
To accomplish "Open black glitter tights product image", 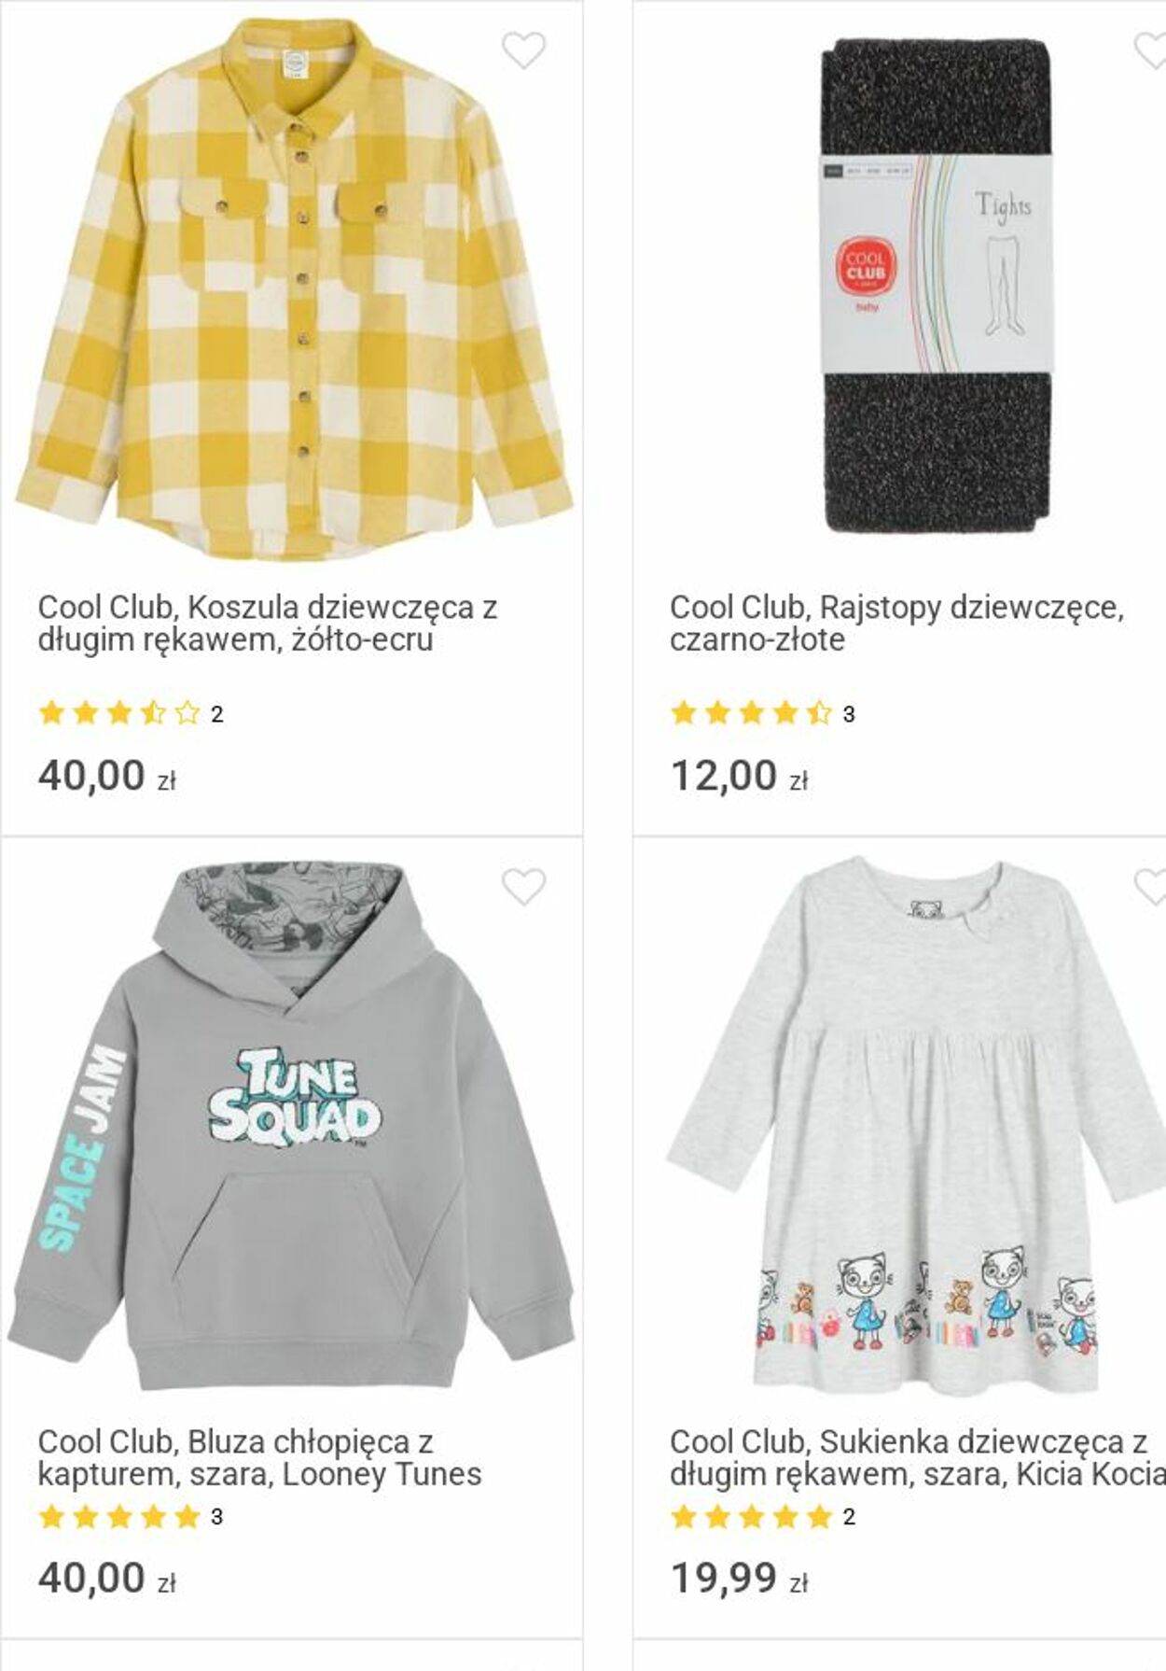I will point(937,285).
